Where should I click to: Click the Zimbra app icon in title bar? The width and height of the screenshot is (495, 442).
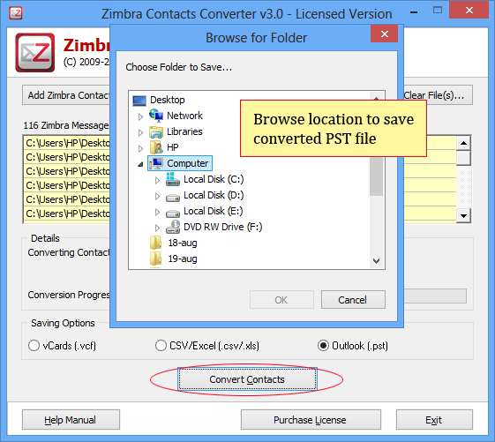pos(16,13)
